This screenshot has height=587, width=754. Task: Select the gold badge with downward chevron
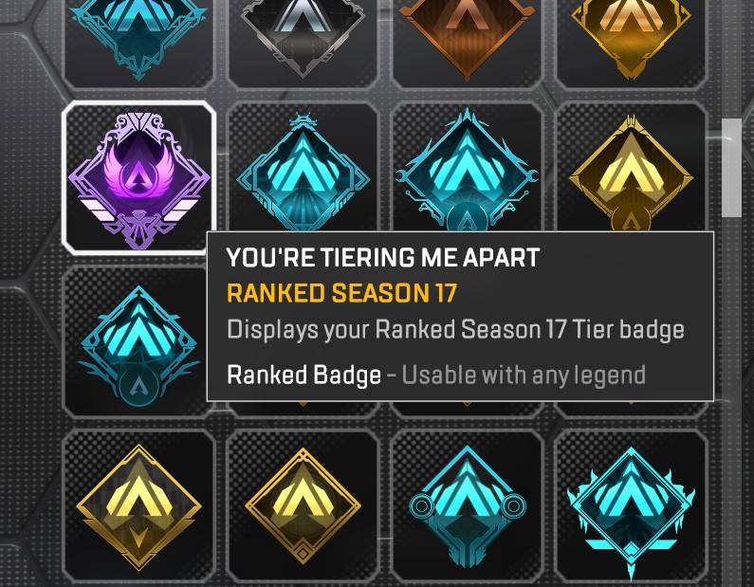pos(139,505)
